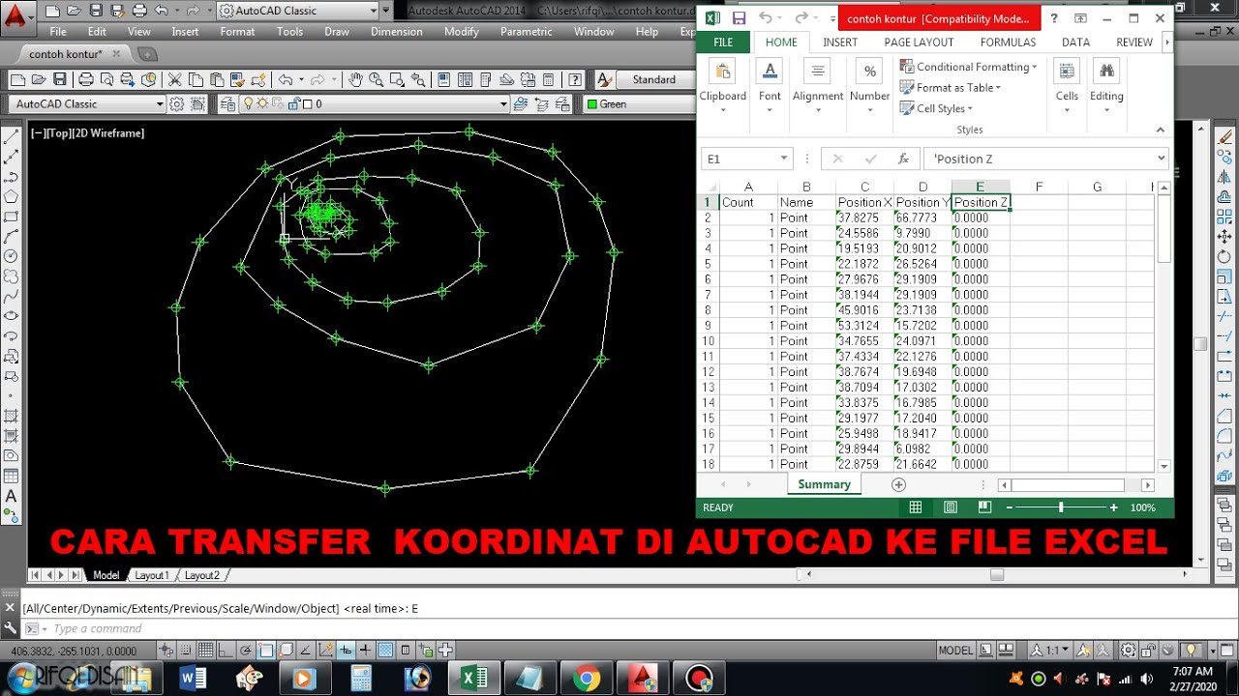Select the Summary sheet tab in Excel
Screen dimensions: 1239x696
pos(825,484)
